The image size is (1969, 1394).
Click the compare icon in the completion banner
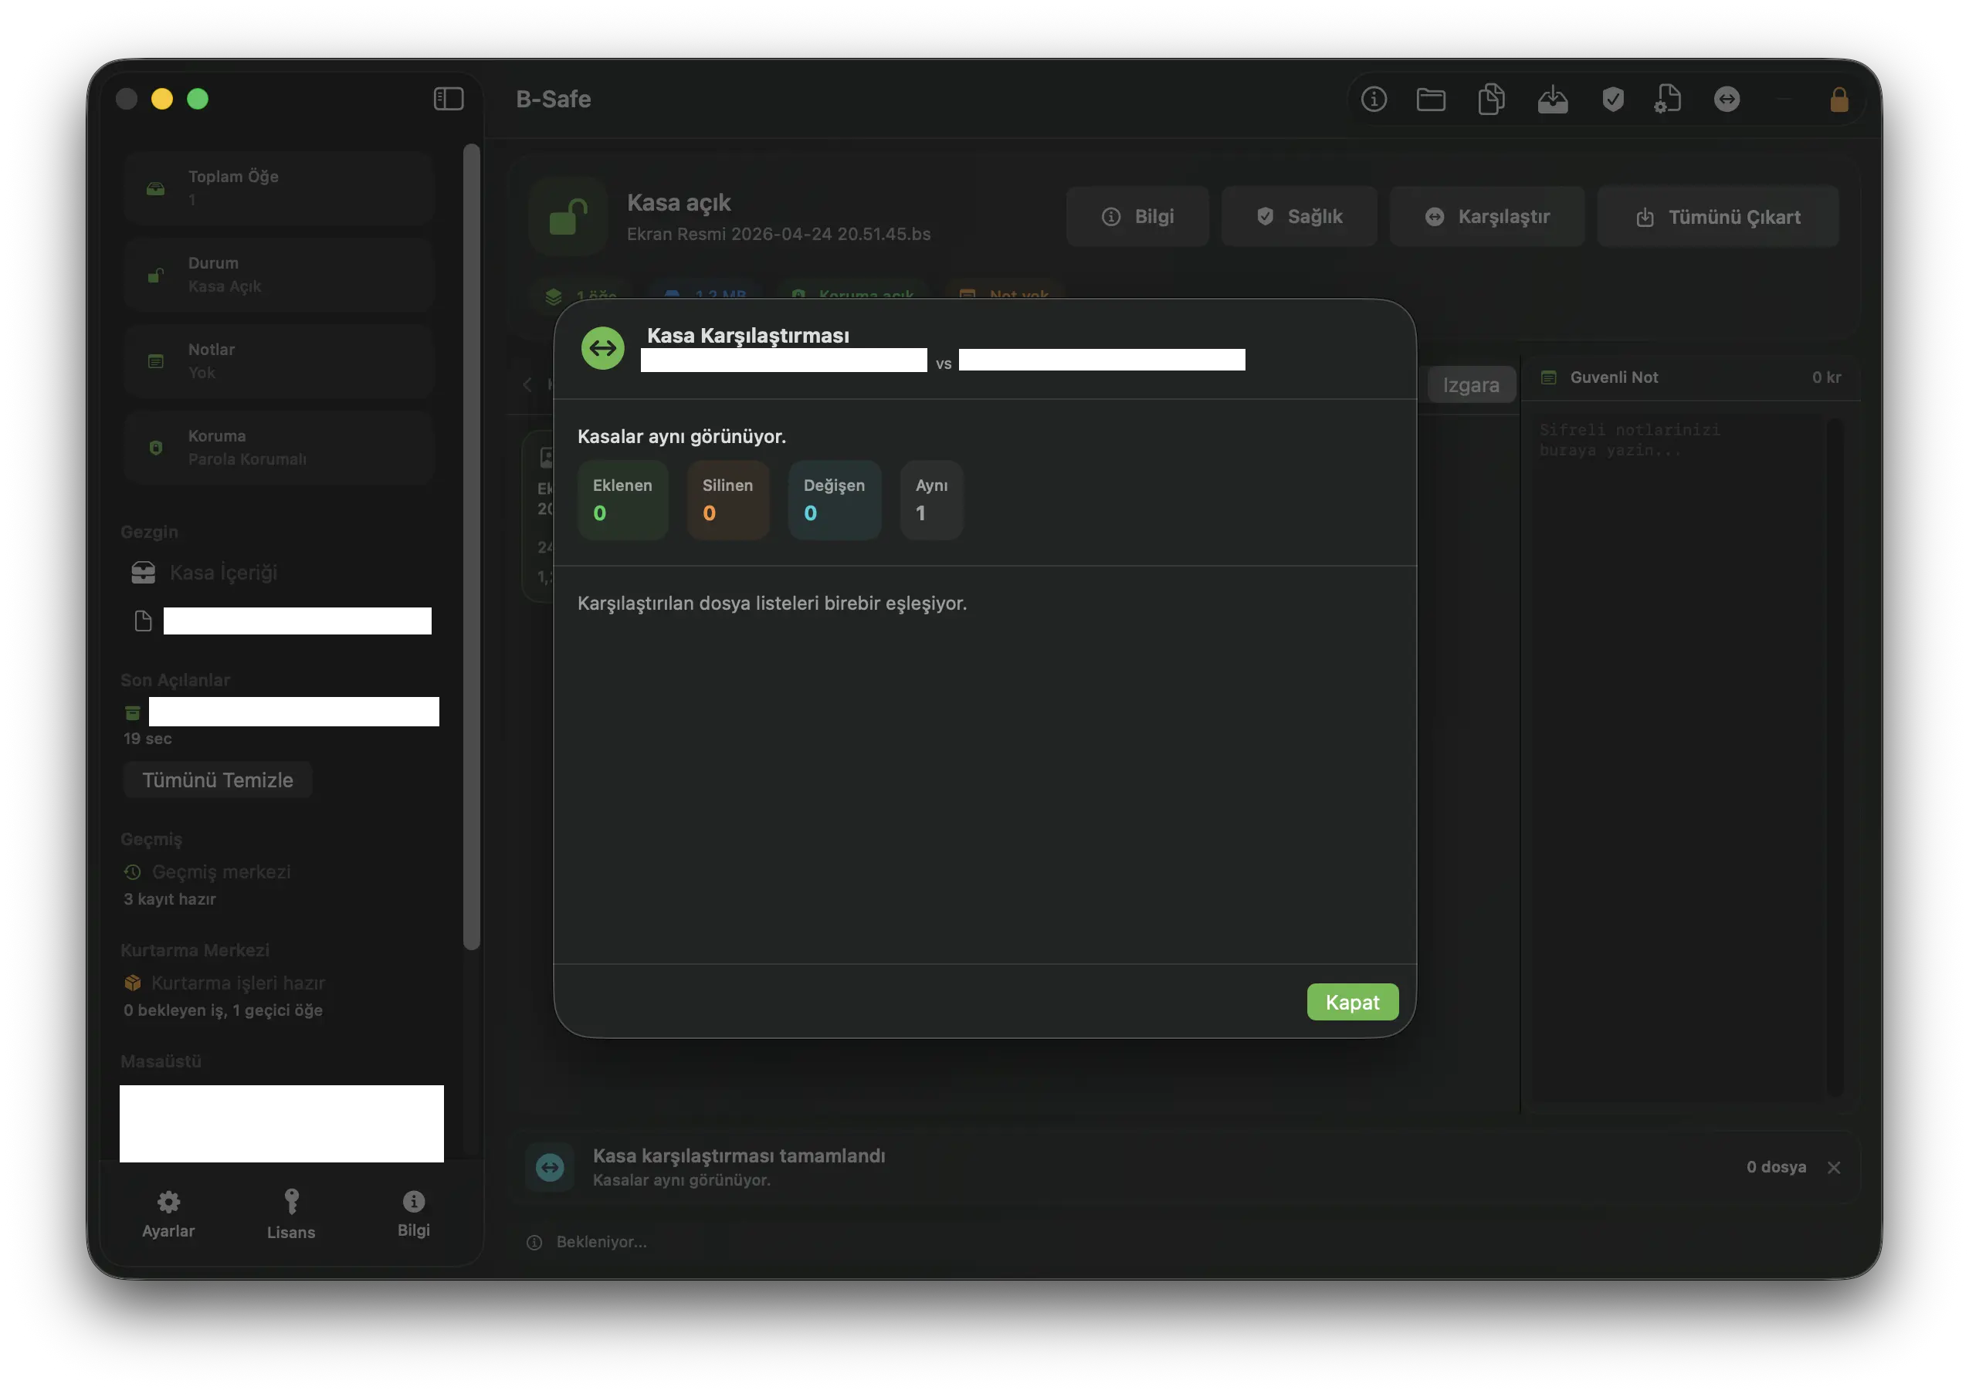point(550,1167)
